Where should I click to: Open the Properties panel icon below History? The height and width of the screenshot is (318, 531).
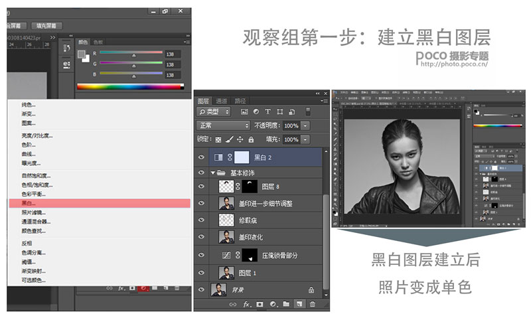click(67, 64)
